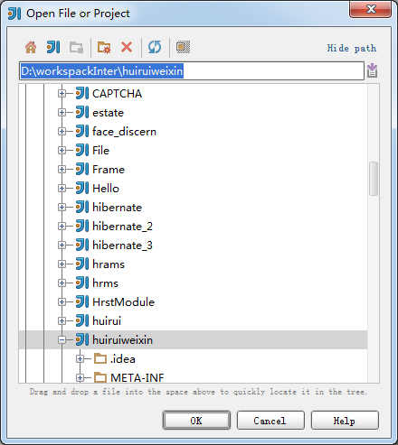Click the grayed module directory icon
The width and height of the screenshot is (398, 445).
coord(76,47)
